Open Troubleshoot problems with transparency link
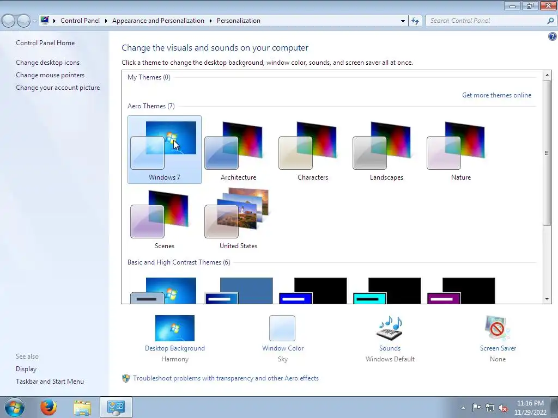The image size is (558, 418). pyautogui.click(x=226, y=378)
